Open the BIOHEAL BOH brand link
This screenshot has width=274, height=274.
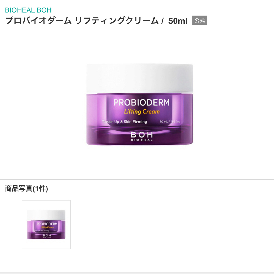pos(28,10)
